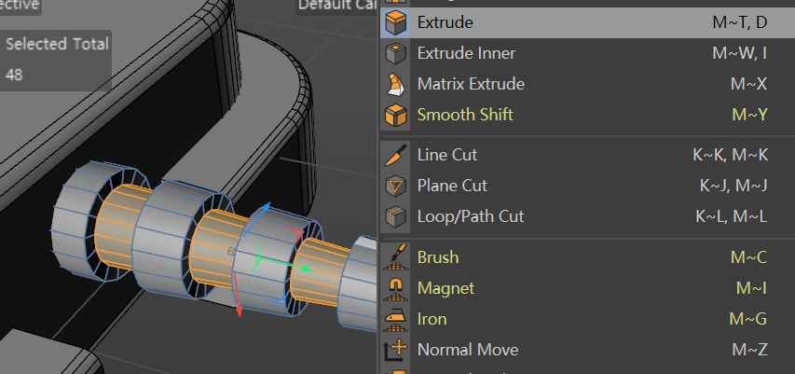
Task: Click the blue axis arrow handle
Action: [265, 208]
